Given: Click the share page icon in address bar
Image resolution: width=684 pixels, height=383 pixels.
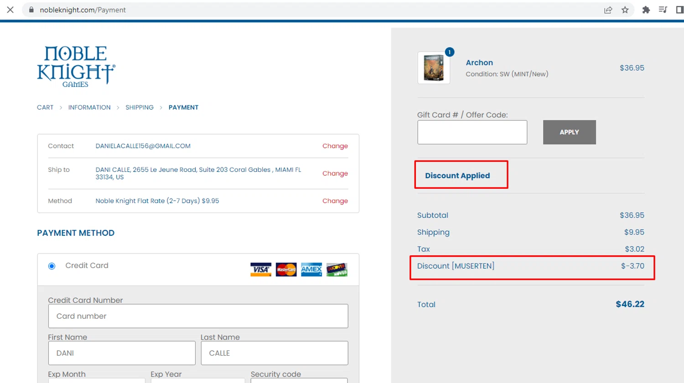Looking at the screenshot, I should coord(608,10).
